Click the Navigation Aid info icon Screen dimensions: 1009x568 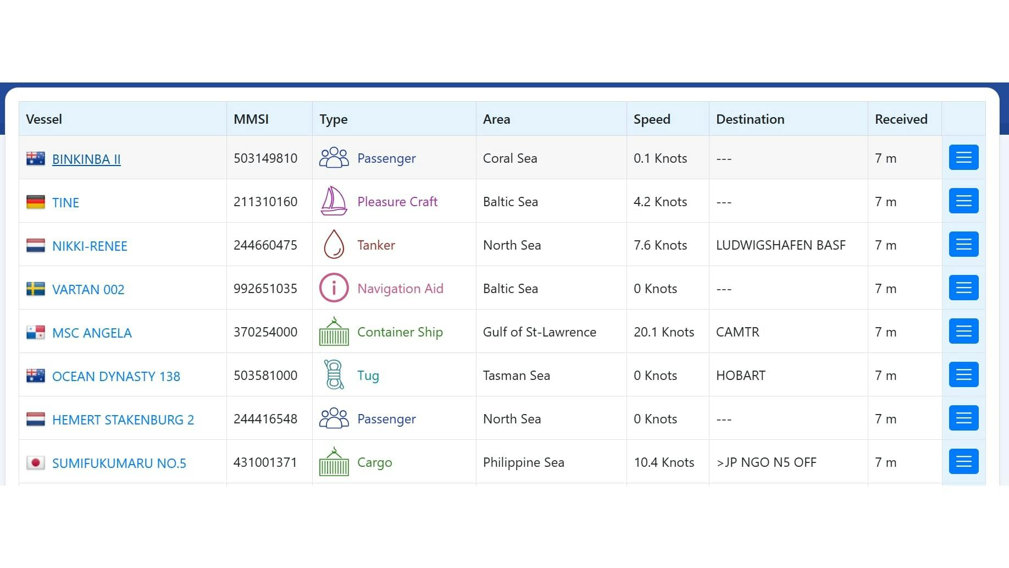(x=334, y=288)
